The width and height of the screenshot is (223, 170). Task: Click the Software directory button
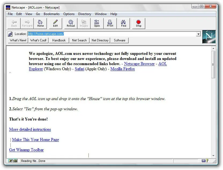click(x=120, y=40)
